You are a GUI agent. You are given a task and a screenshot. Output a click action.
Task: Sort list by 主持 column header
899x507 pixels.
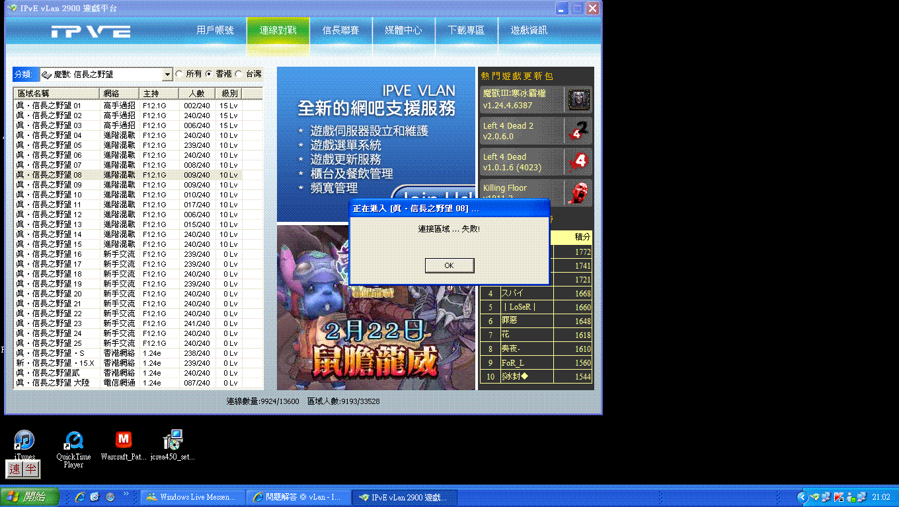click(158, 94)
